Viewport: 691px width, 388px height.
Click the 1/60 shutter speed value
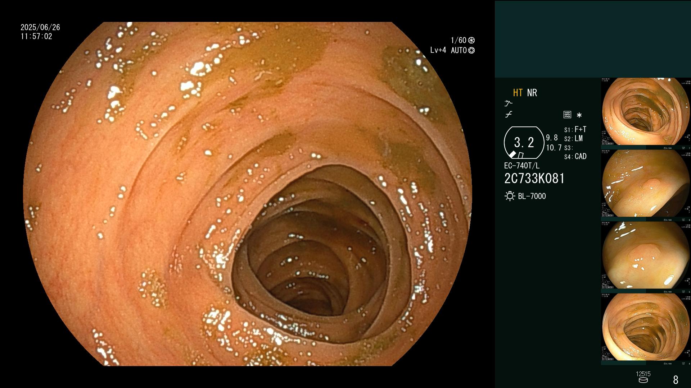pos(459,40)
